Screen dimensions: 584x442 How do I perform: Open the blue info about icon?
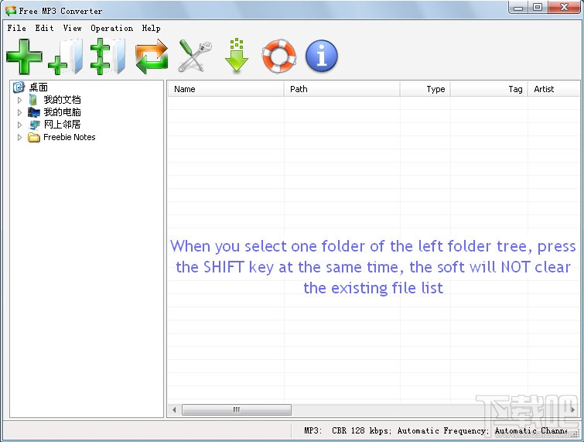322,56
